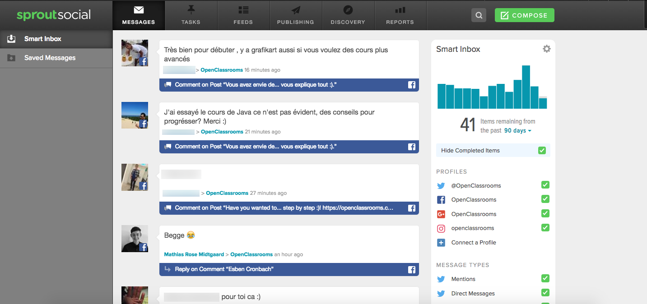The image size is (647, 304).
Task: Click Facebook icon on "Have you wanted to" bar
Action: click(x=412, y=208)
